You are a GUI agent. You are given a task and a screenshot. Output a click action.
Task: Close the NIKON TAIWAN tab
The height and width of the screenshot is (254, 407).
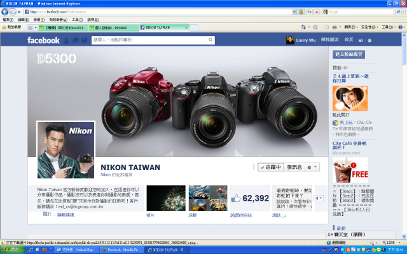coord(186,27)
